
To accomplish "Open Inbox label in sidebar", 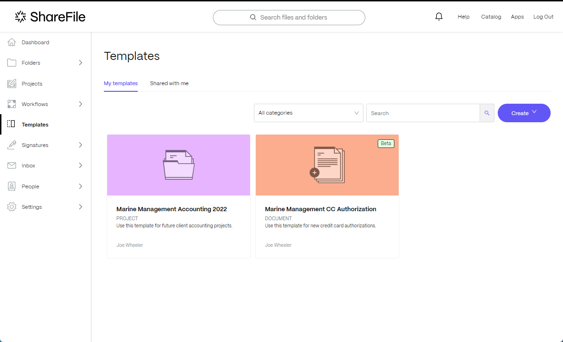I will pyautogui.click(x=29, y=165).
